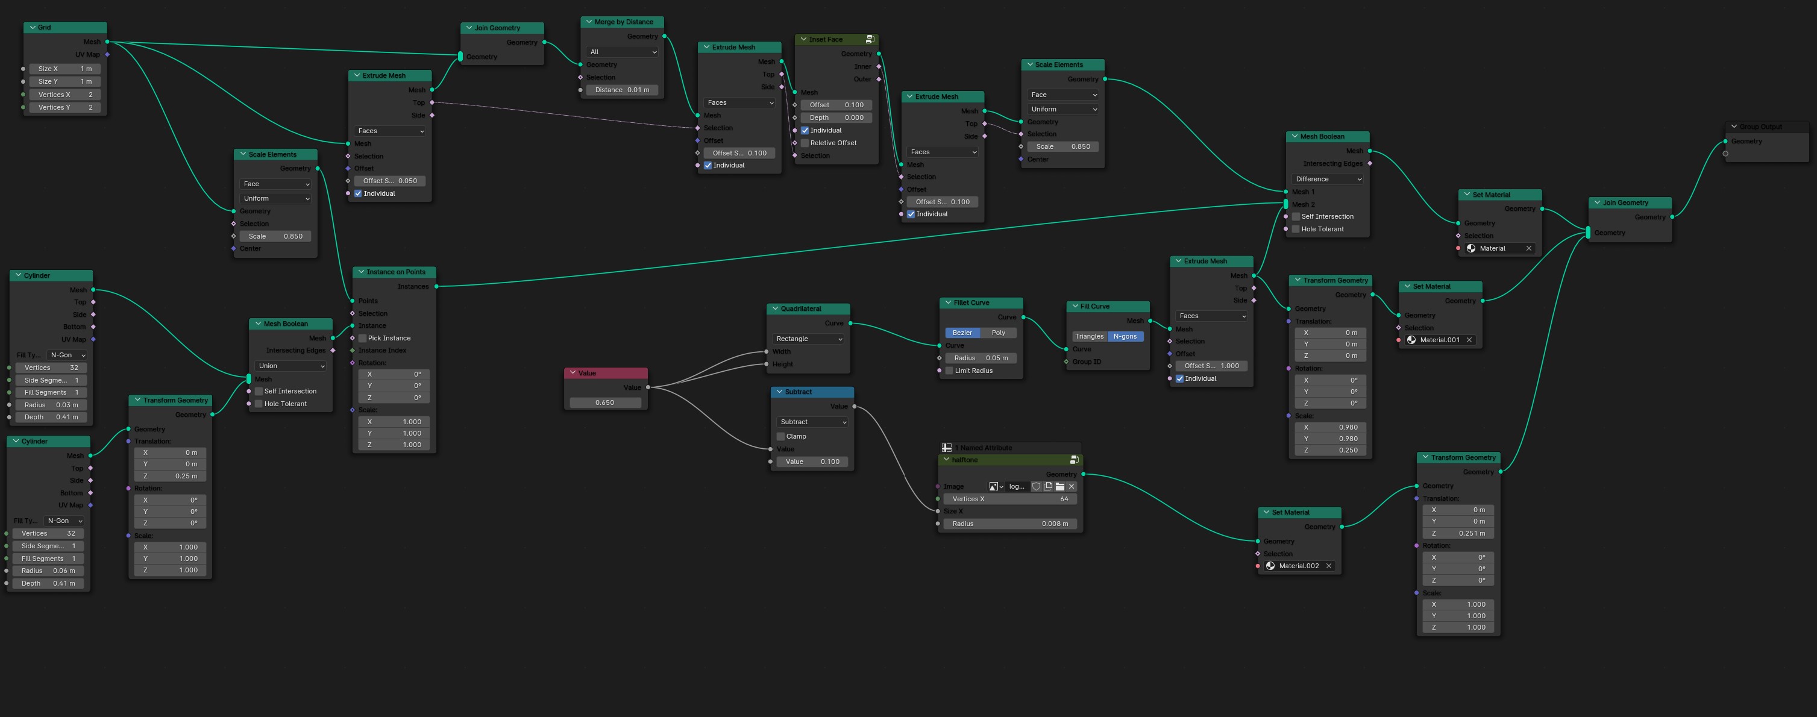This screenshot has height=717, width=1817.
Task: Collapse the Quadrilateral node
Action: [x=775, y=309]
